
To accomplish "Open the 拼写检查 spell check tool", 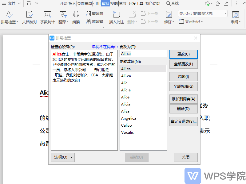I will tap(10, 17).
